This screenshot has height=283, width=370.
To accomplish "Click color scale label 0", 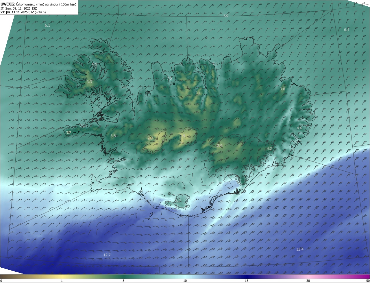I will tap(1, 281).
